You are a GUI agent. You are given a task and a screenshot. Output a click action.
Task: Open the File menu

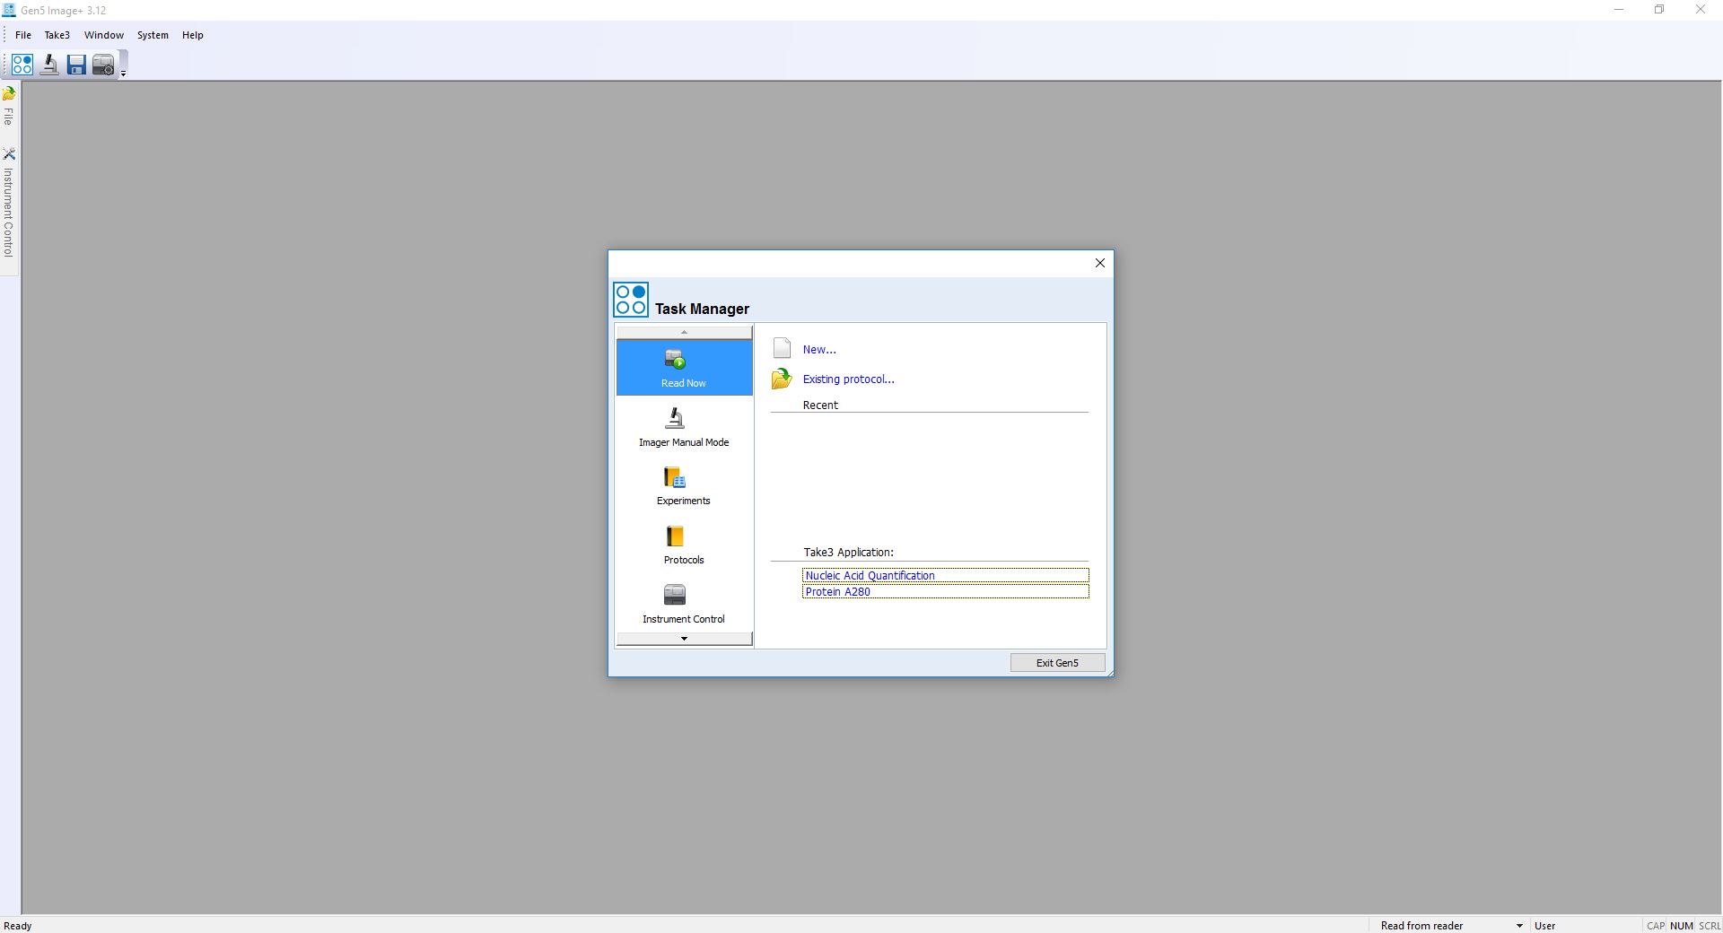(x=23, y=35)
